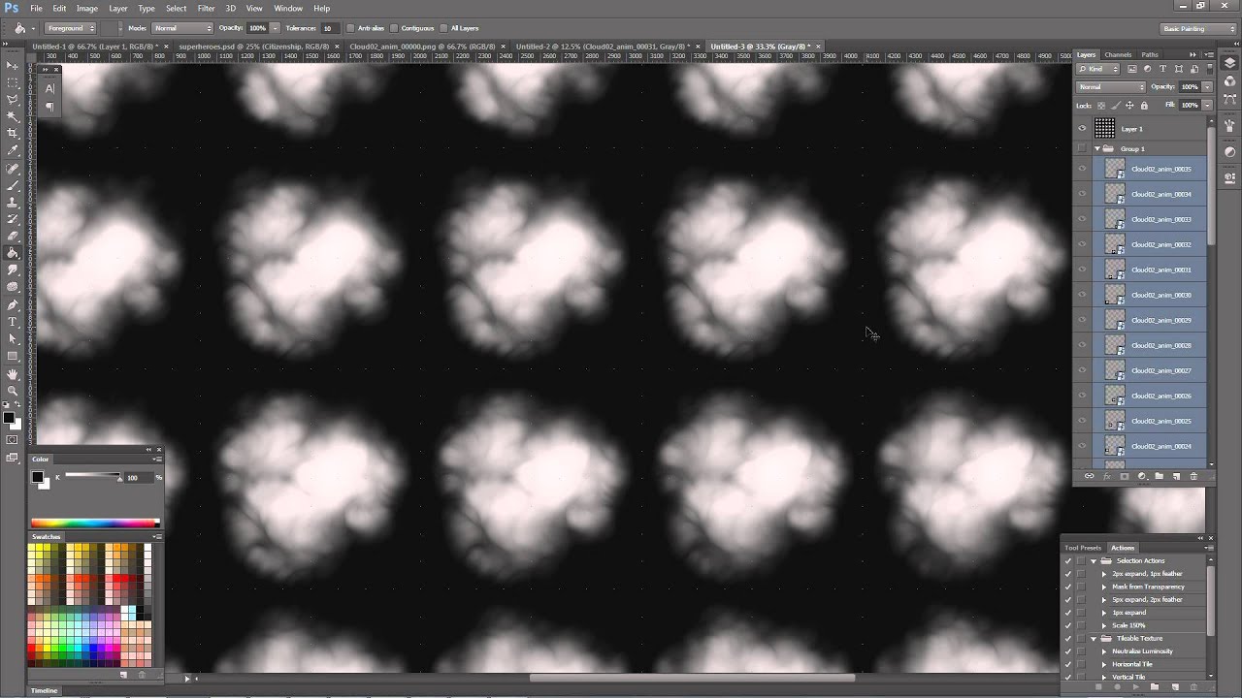Add a layer mask
The height and width of the screenshot is (698, 1242).
(x=1125, y=476)
